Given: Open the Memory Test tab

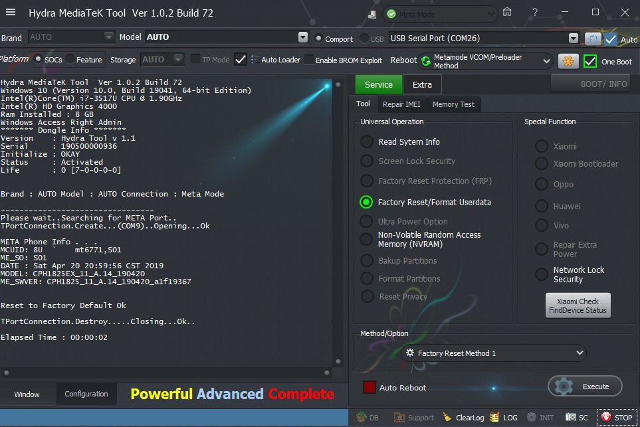Looking at the screenshot, I should pos(453,104).
